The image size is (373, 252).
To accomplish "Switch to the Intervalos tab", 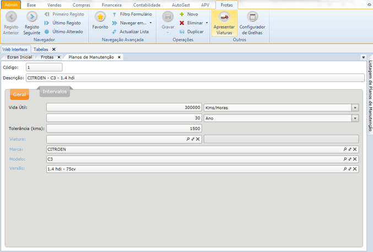I will coord(55,91).
